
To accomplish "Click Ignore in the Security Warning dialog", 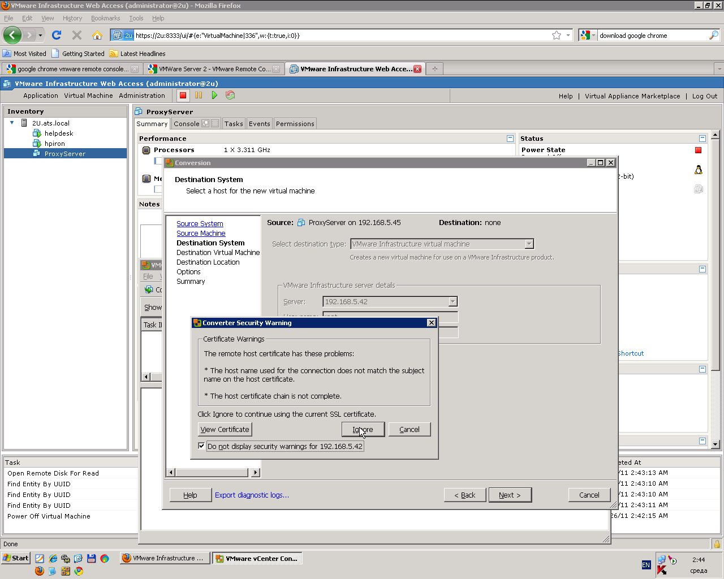I will (x=363, y=430).
